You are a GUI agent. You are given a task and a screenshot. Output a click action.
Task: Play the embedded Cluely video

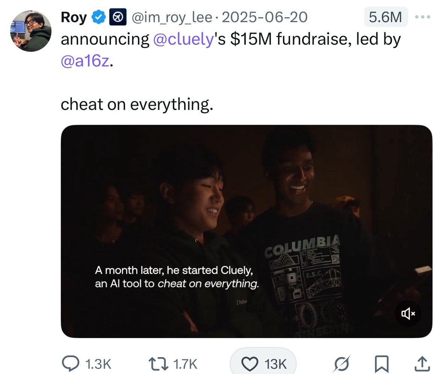point(246,231)
